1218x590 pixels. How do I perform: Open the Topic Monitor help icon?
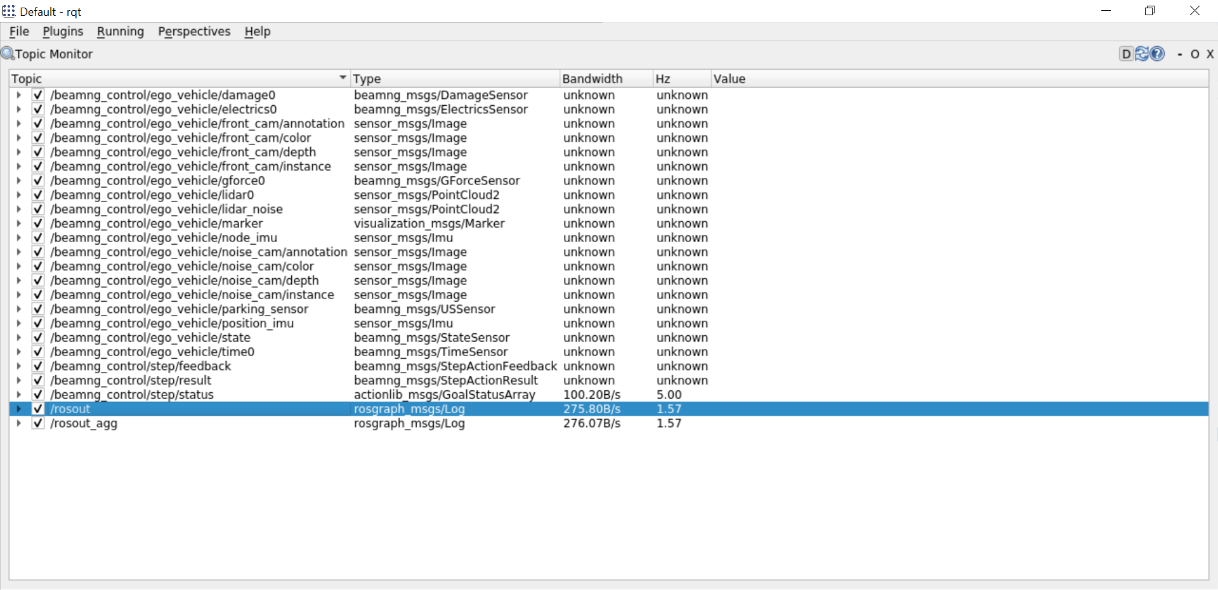pyautogui.click(x=1157, y=54)
